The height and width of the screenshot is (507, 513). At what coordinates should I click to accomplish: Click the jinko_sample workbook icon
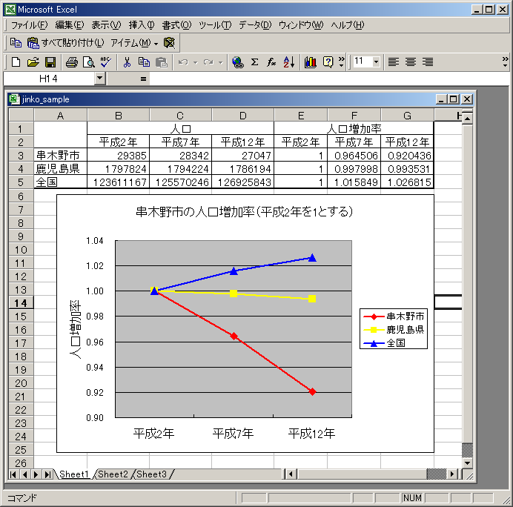(x=14, y=99)
